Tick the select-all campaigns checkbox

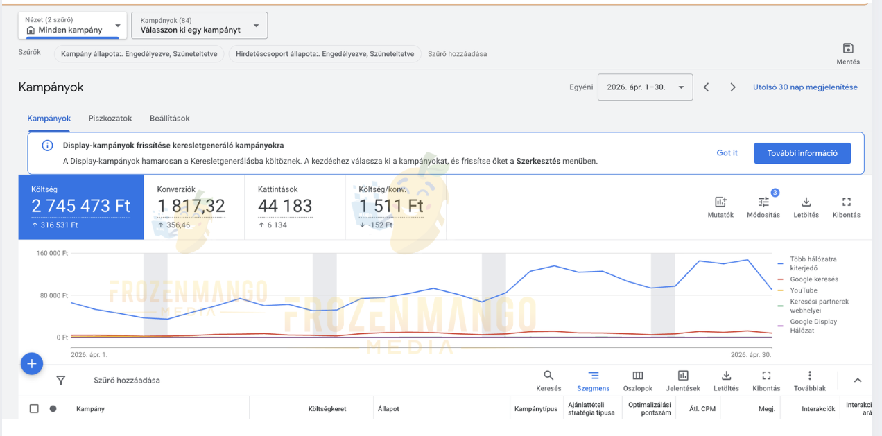[34, 408]
